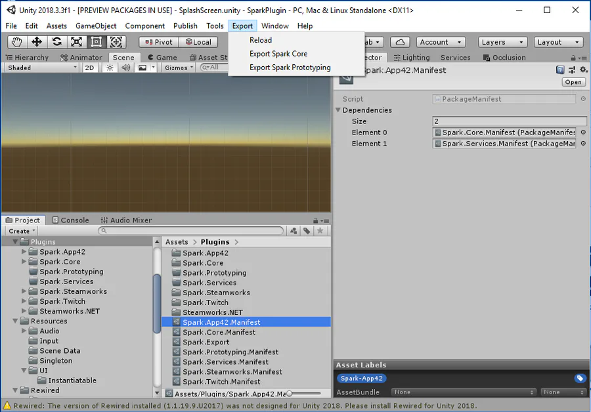Open the Layout dropdown
Viewport: 591px width, 412px height.
pos(558,42)
